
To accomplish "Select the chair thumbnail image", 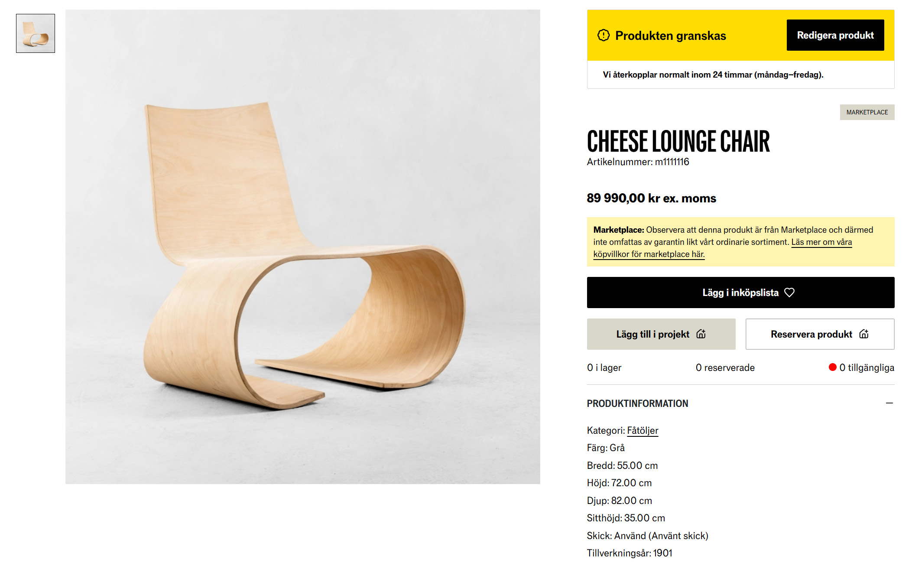I will (36, 33).
